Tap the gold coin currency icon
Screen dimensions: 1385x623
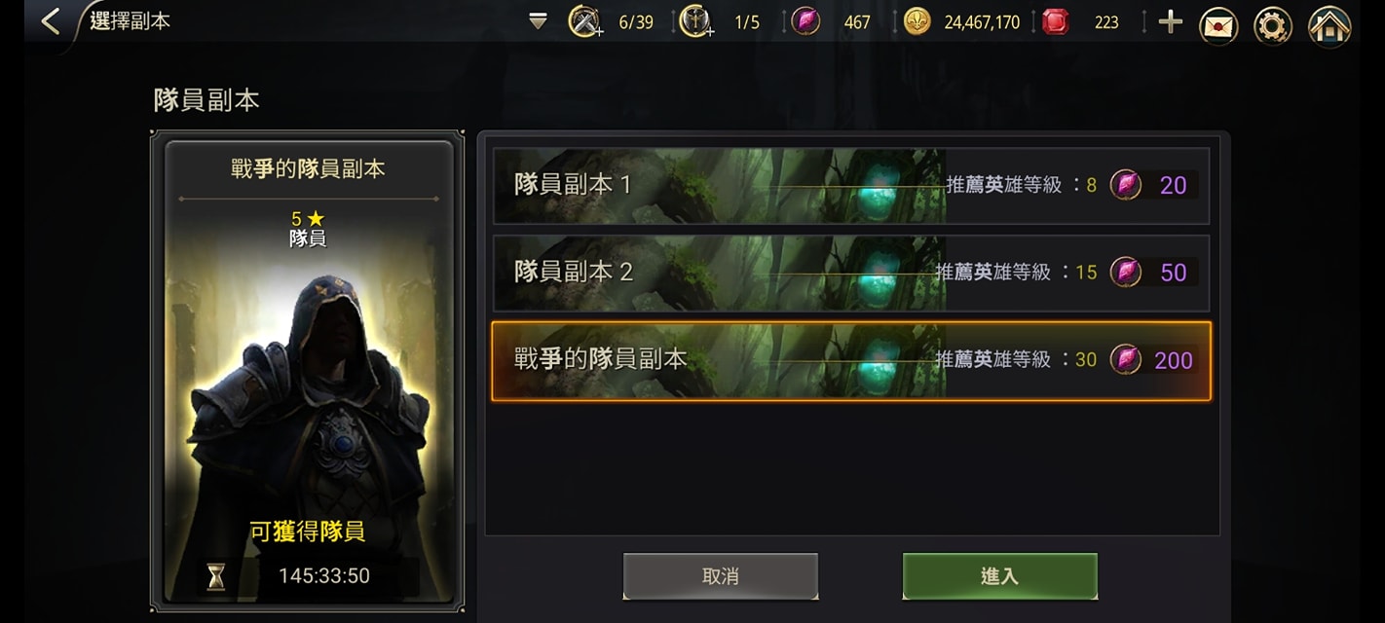click(917, 21)
